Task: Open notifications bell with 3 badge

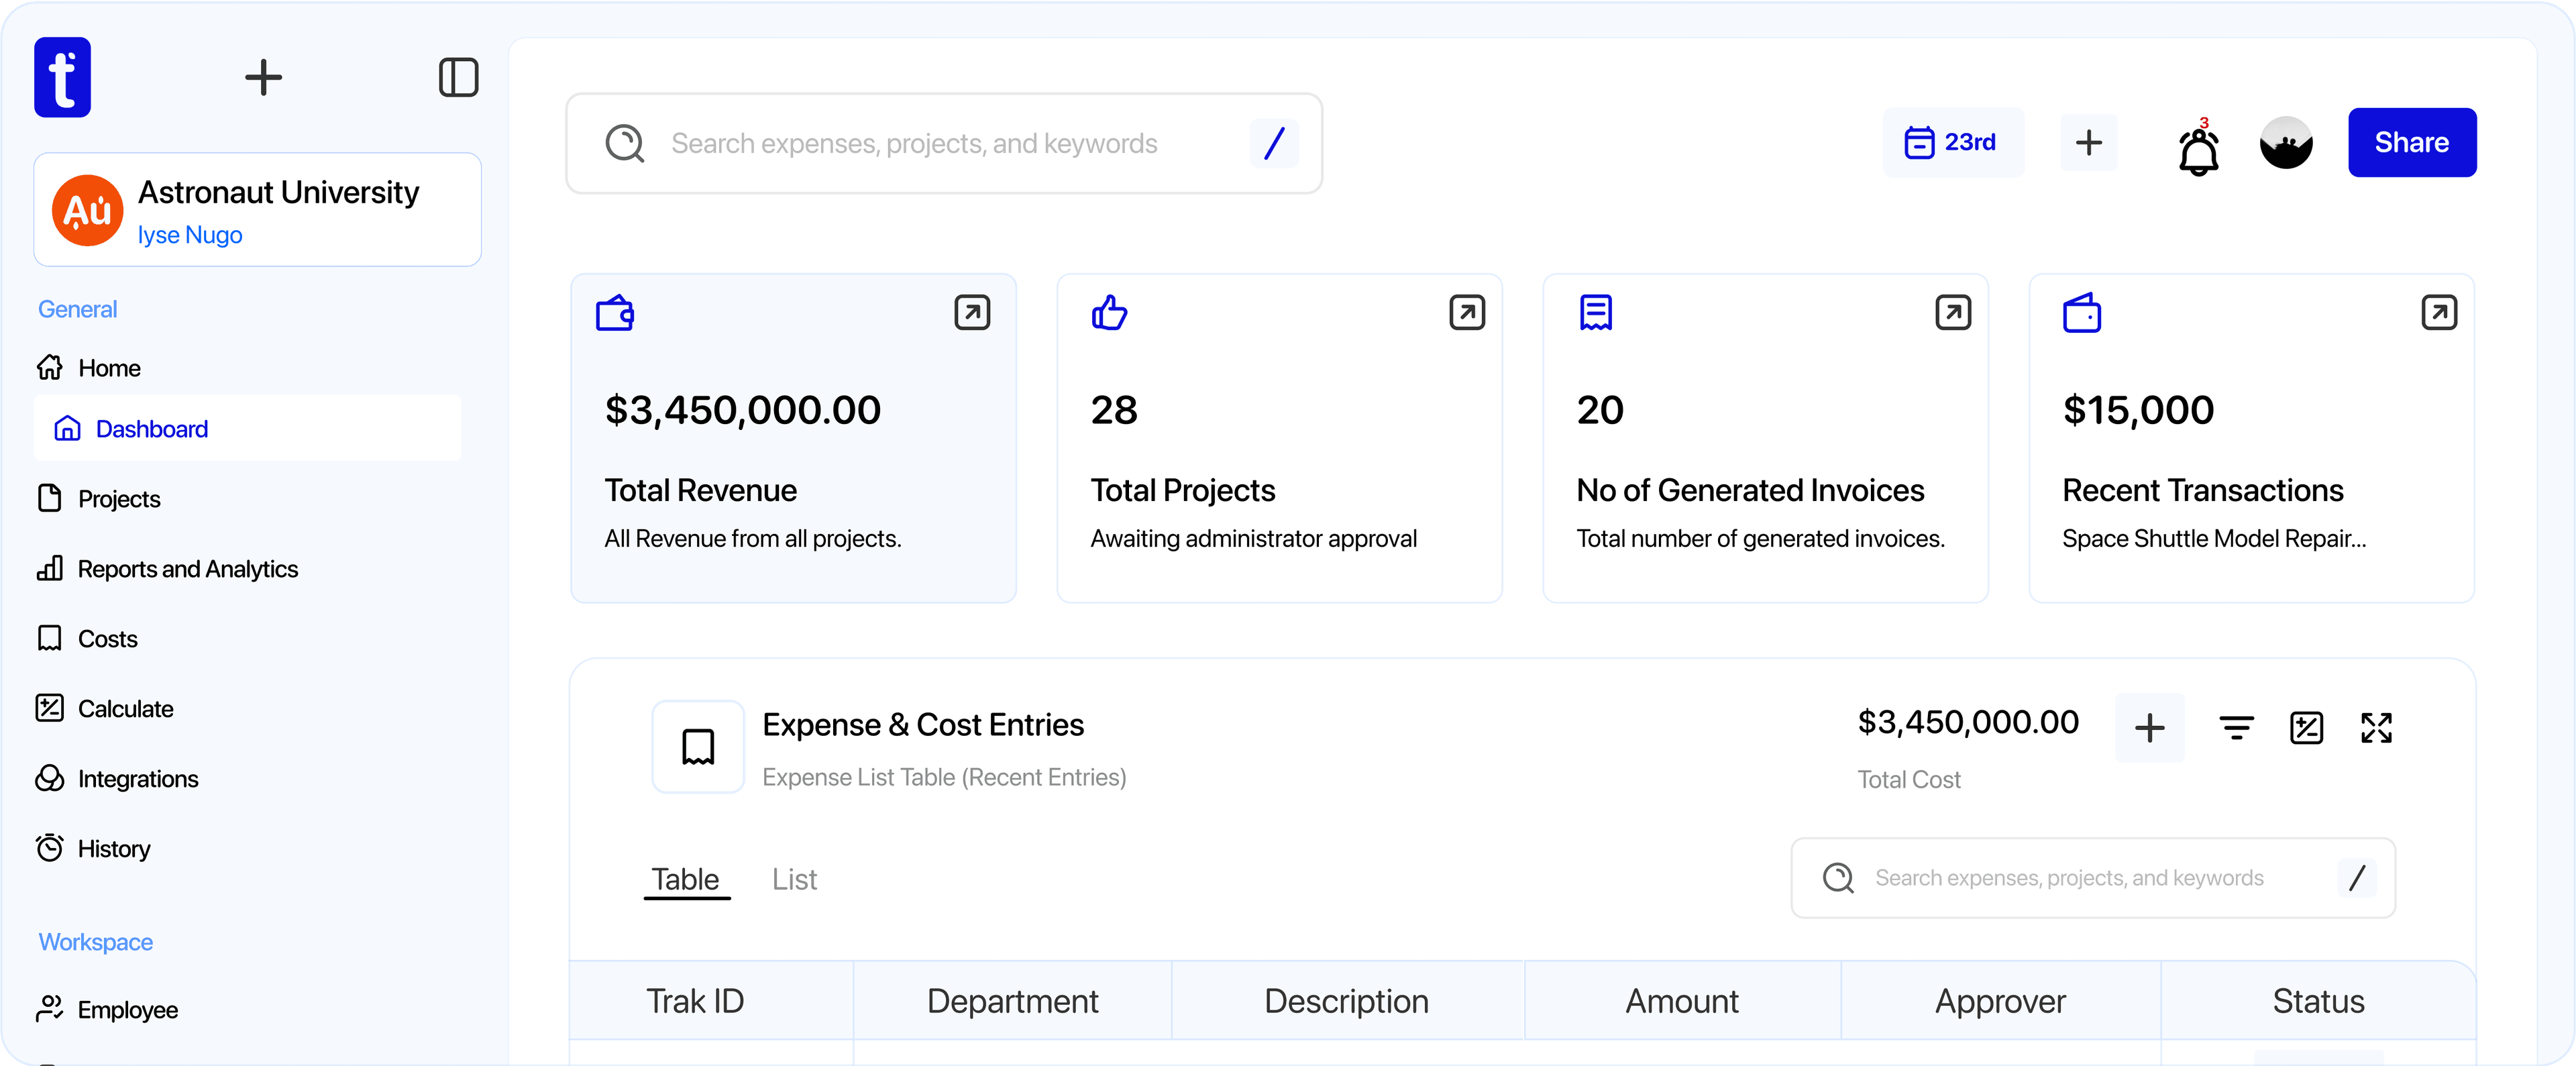Action: [x=2198, y=147]
